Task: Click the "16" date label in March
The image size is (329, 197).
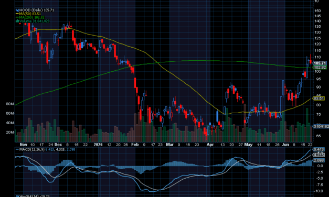Action: click(x=188, y=145)
